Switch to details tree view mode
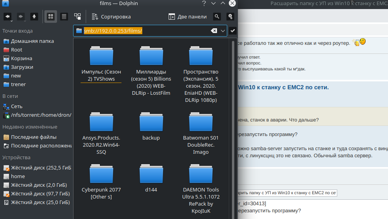This screenshot has height=219, width=388. point(77,17)
